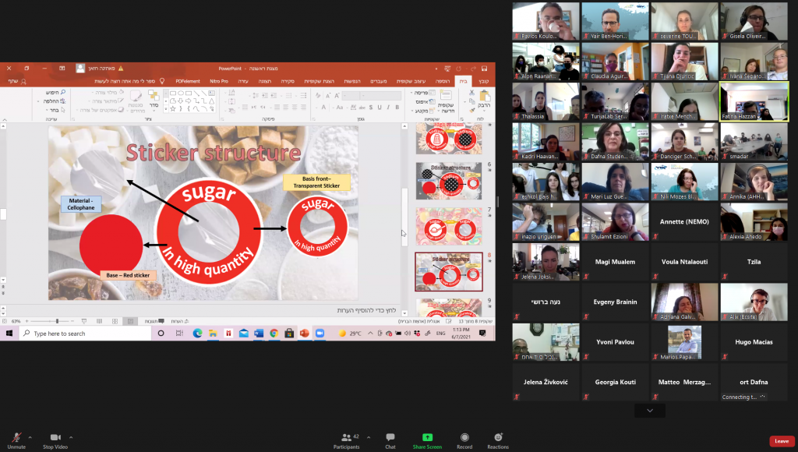798x452 pixels.
Task: Toggle Bold formatting in the ribbon
Action: 397,108
